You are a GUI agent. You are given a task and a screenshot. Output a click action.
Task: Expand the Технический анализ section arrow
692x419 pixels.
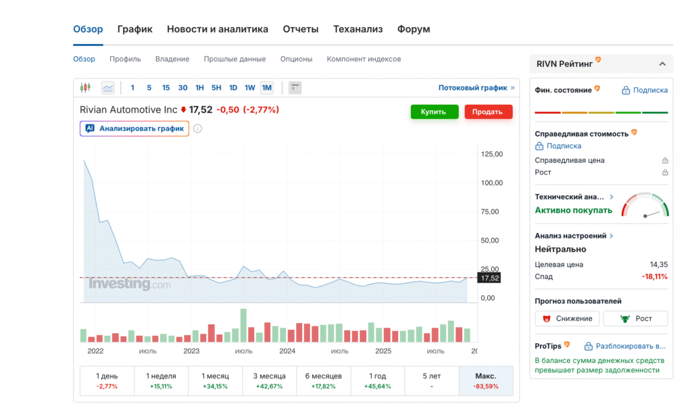tap(612, 197)
